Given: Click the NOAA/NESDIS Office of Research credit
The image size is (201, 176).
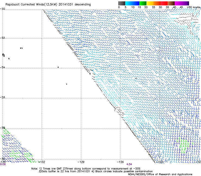Looking at the screenshot, I should 160,174.
